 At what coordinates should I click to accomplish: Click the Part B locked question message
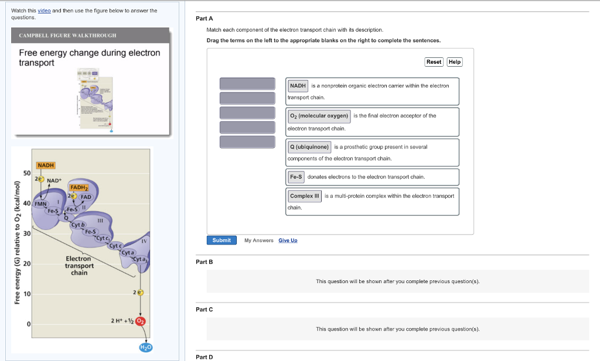click(x=398, y=281)
